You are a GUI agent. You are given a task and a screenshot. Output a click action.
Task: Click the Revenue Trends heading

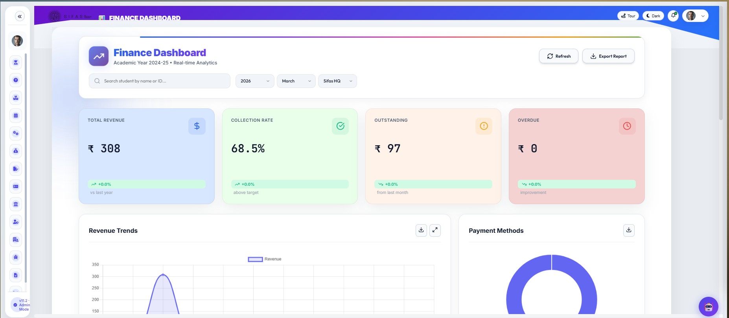(113, 230)
